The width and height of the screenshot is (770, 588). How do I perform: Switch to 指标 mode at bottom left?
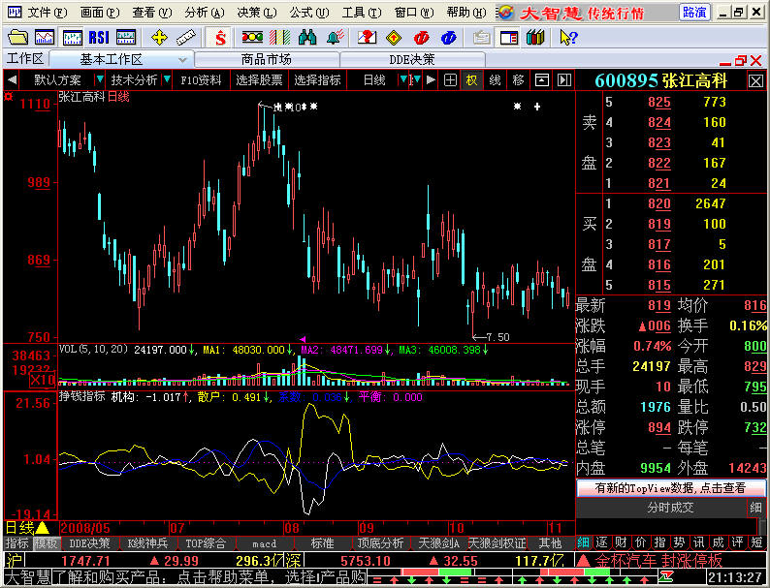click(x=17, y=543)
